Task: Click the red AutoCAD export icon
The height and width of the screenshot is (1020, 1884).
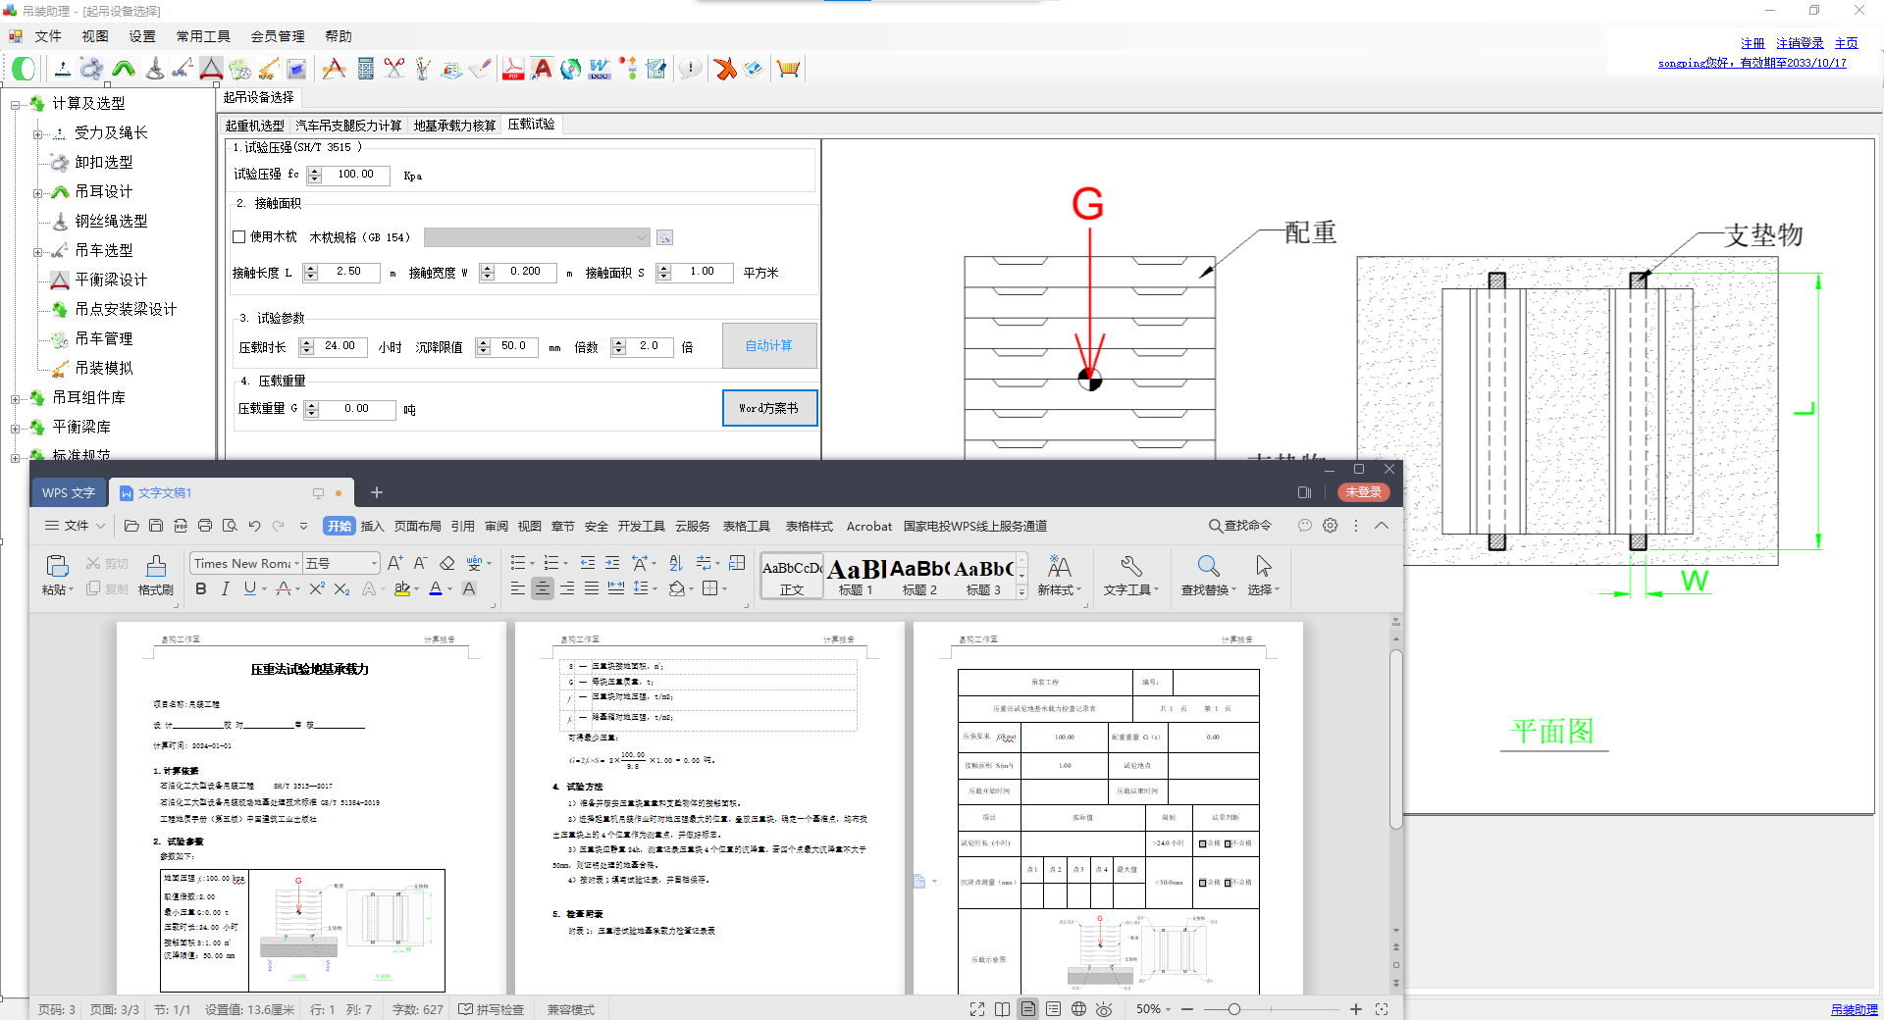Action: [542, 69]
